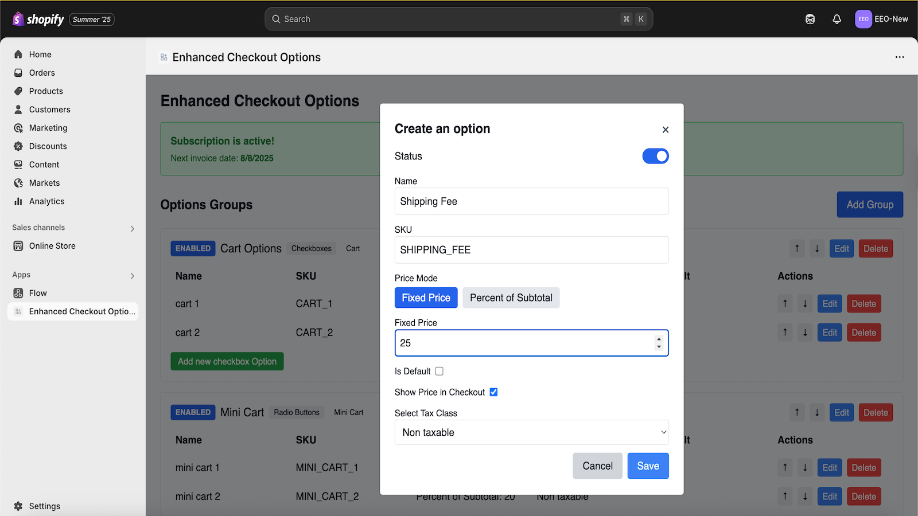The image size is (918, 516).
Task: Move cart 1 option up with arrow
Action: click(785, 303)
